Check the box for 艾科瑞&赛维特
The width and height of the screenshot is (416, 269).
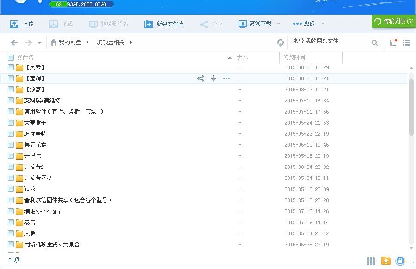click(11, 101)
